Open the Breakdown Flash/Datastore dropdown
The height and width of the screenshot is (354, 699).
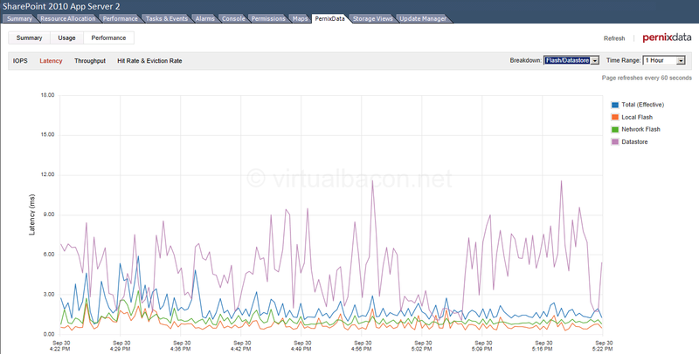point(571,60)
